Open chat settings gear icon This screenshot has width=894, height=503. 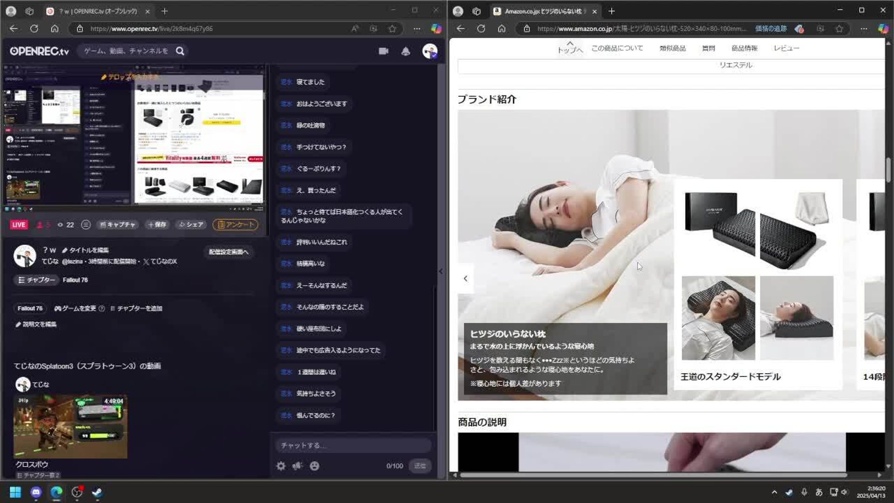[281, 466]
